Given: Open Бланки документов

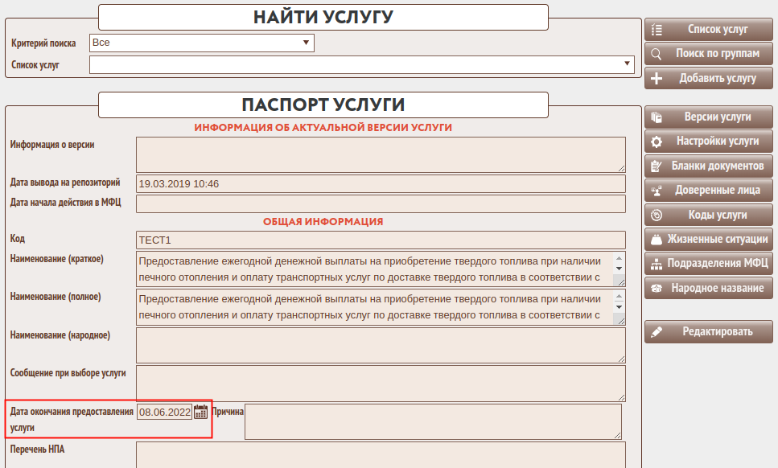Looking at the screenshot, I should 708,166.
